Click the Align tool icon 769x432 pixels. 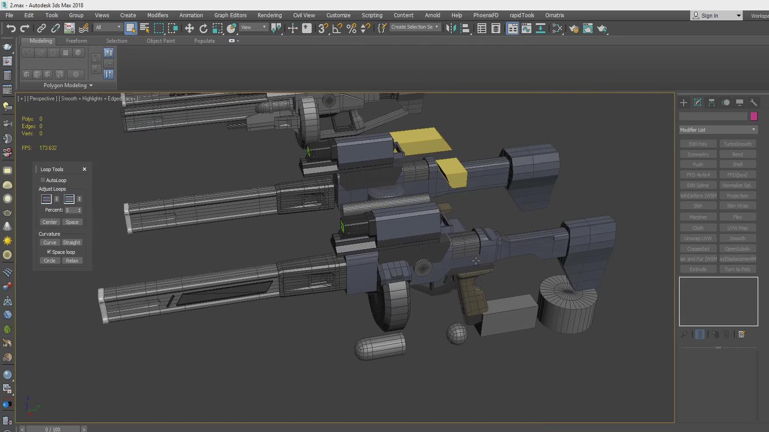coord(465,28)
